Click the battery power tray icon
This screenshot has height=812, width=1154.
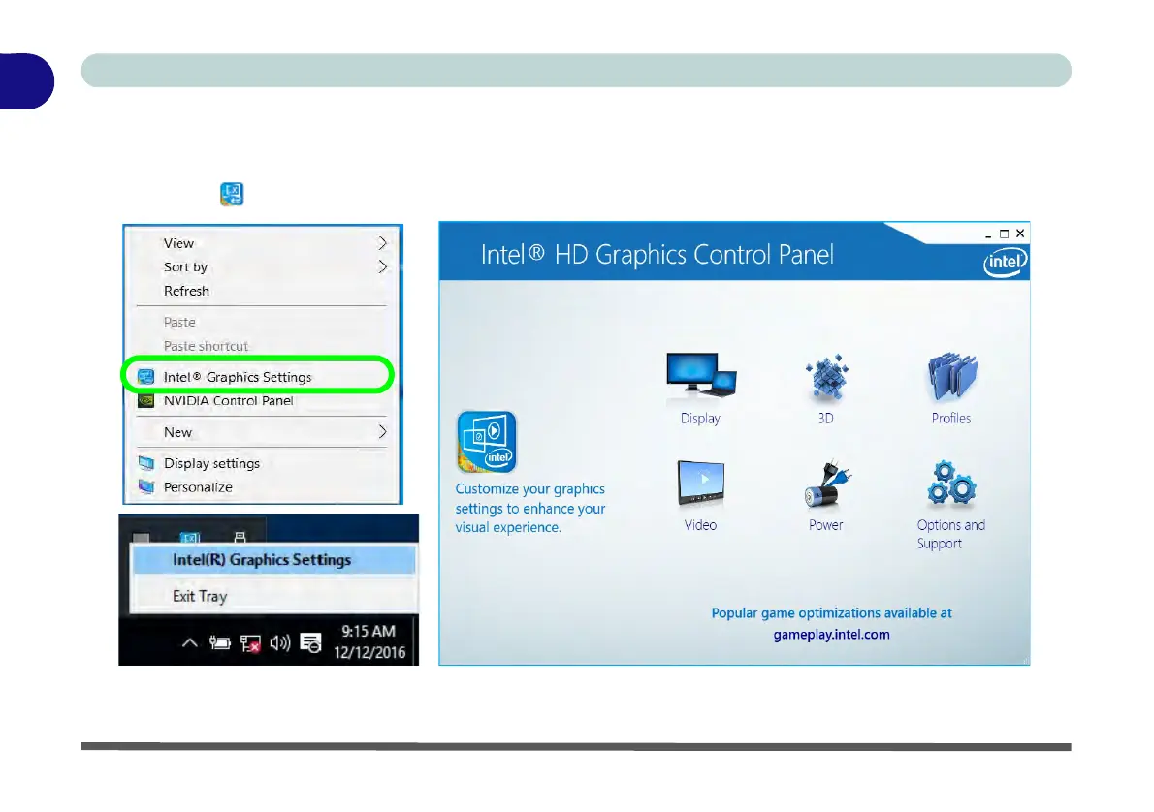(219, 642)
